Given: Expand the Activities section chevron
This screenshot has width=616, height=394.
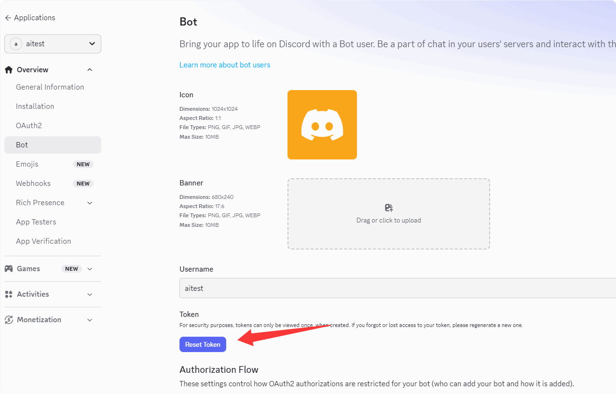Looking at the screenshot, I should pyautogui.click(x=90, y=294).
